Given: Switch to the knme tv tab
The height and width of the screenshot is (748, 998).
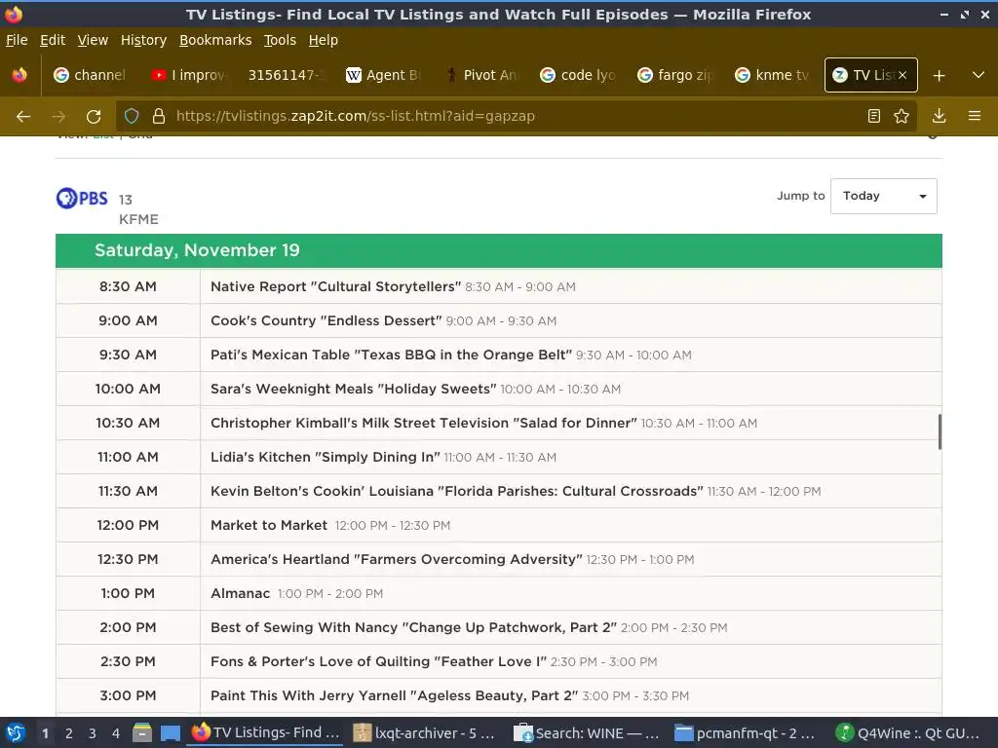Looking at the screenshot, I should tap(772, 75).
